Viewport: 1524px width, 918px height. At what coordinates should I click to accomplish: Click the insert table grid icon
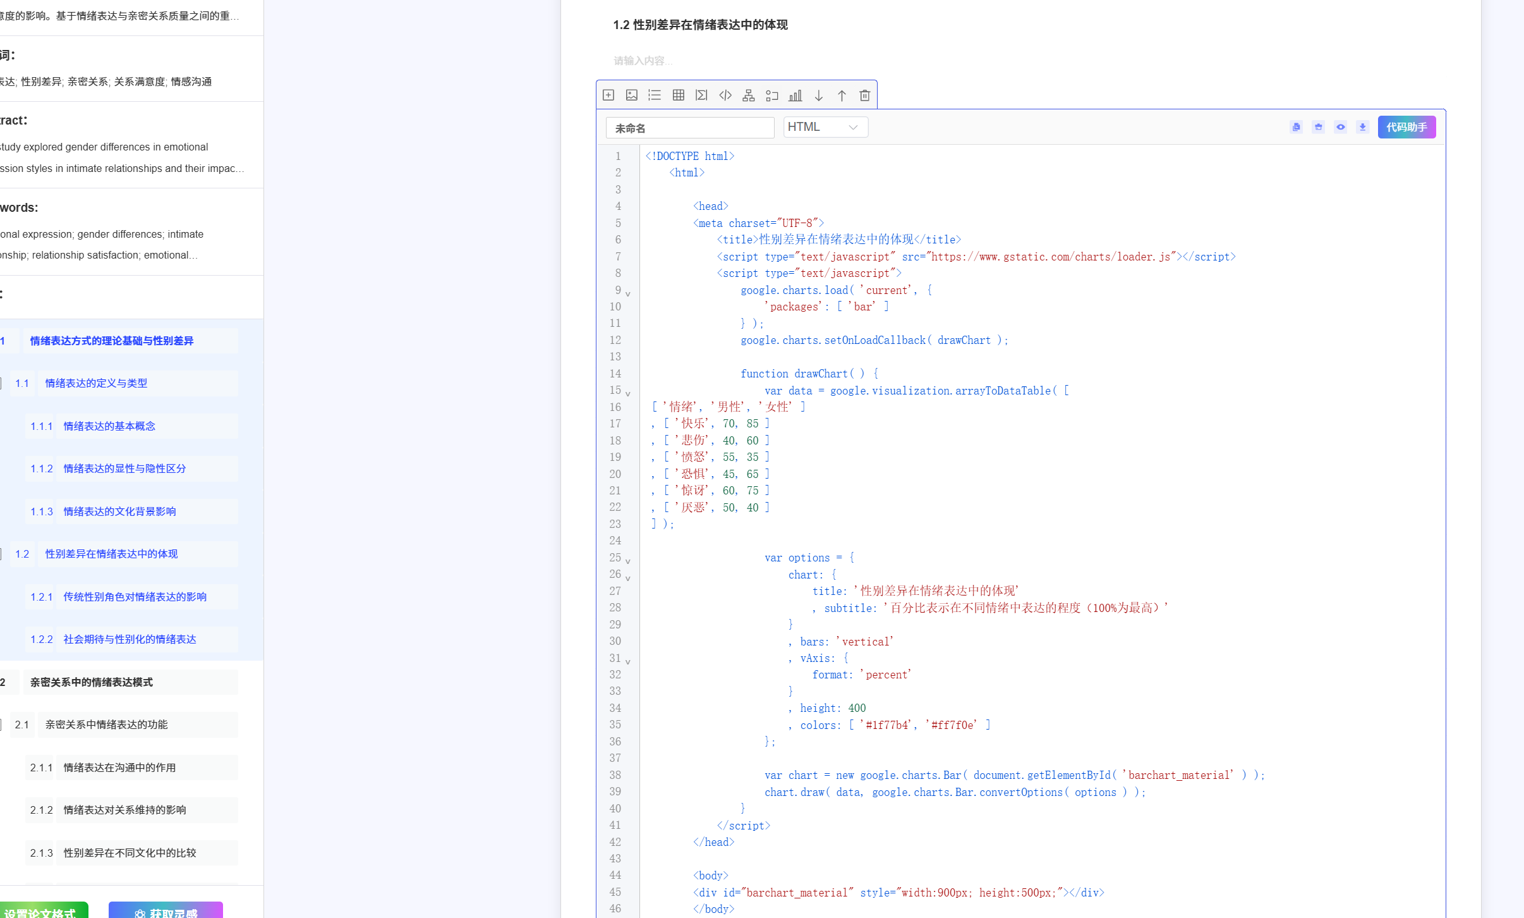pos(678,95)
